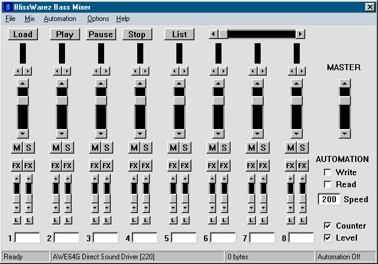Click the first FX button of channel 5
Image resolution: width=378 pixels, height=264 pixels.
point(173,166)
